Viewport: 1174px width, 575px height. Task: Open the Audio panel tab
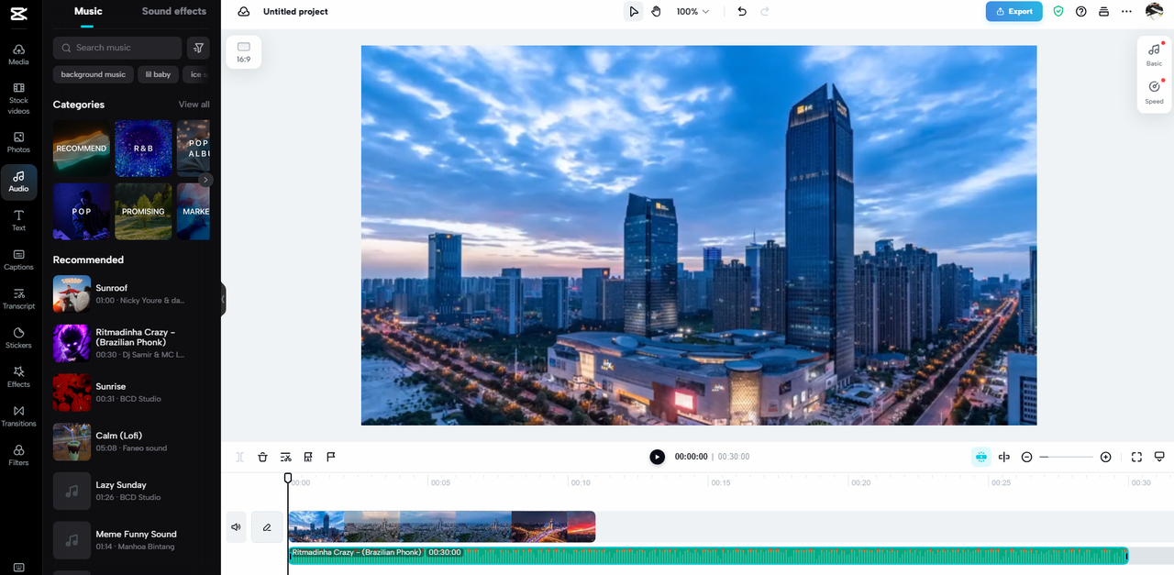(18, 182)
